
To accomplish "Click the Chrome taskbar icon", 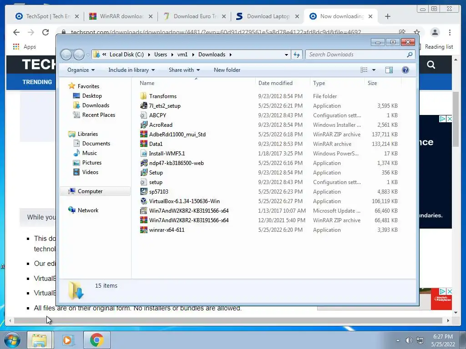I will pyautogui.click(x=96, y=340).
